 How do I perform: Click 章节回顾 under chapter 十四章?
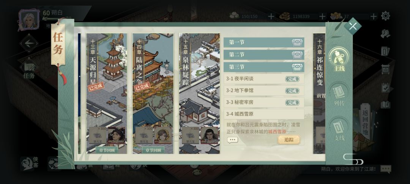point(153,150)
